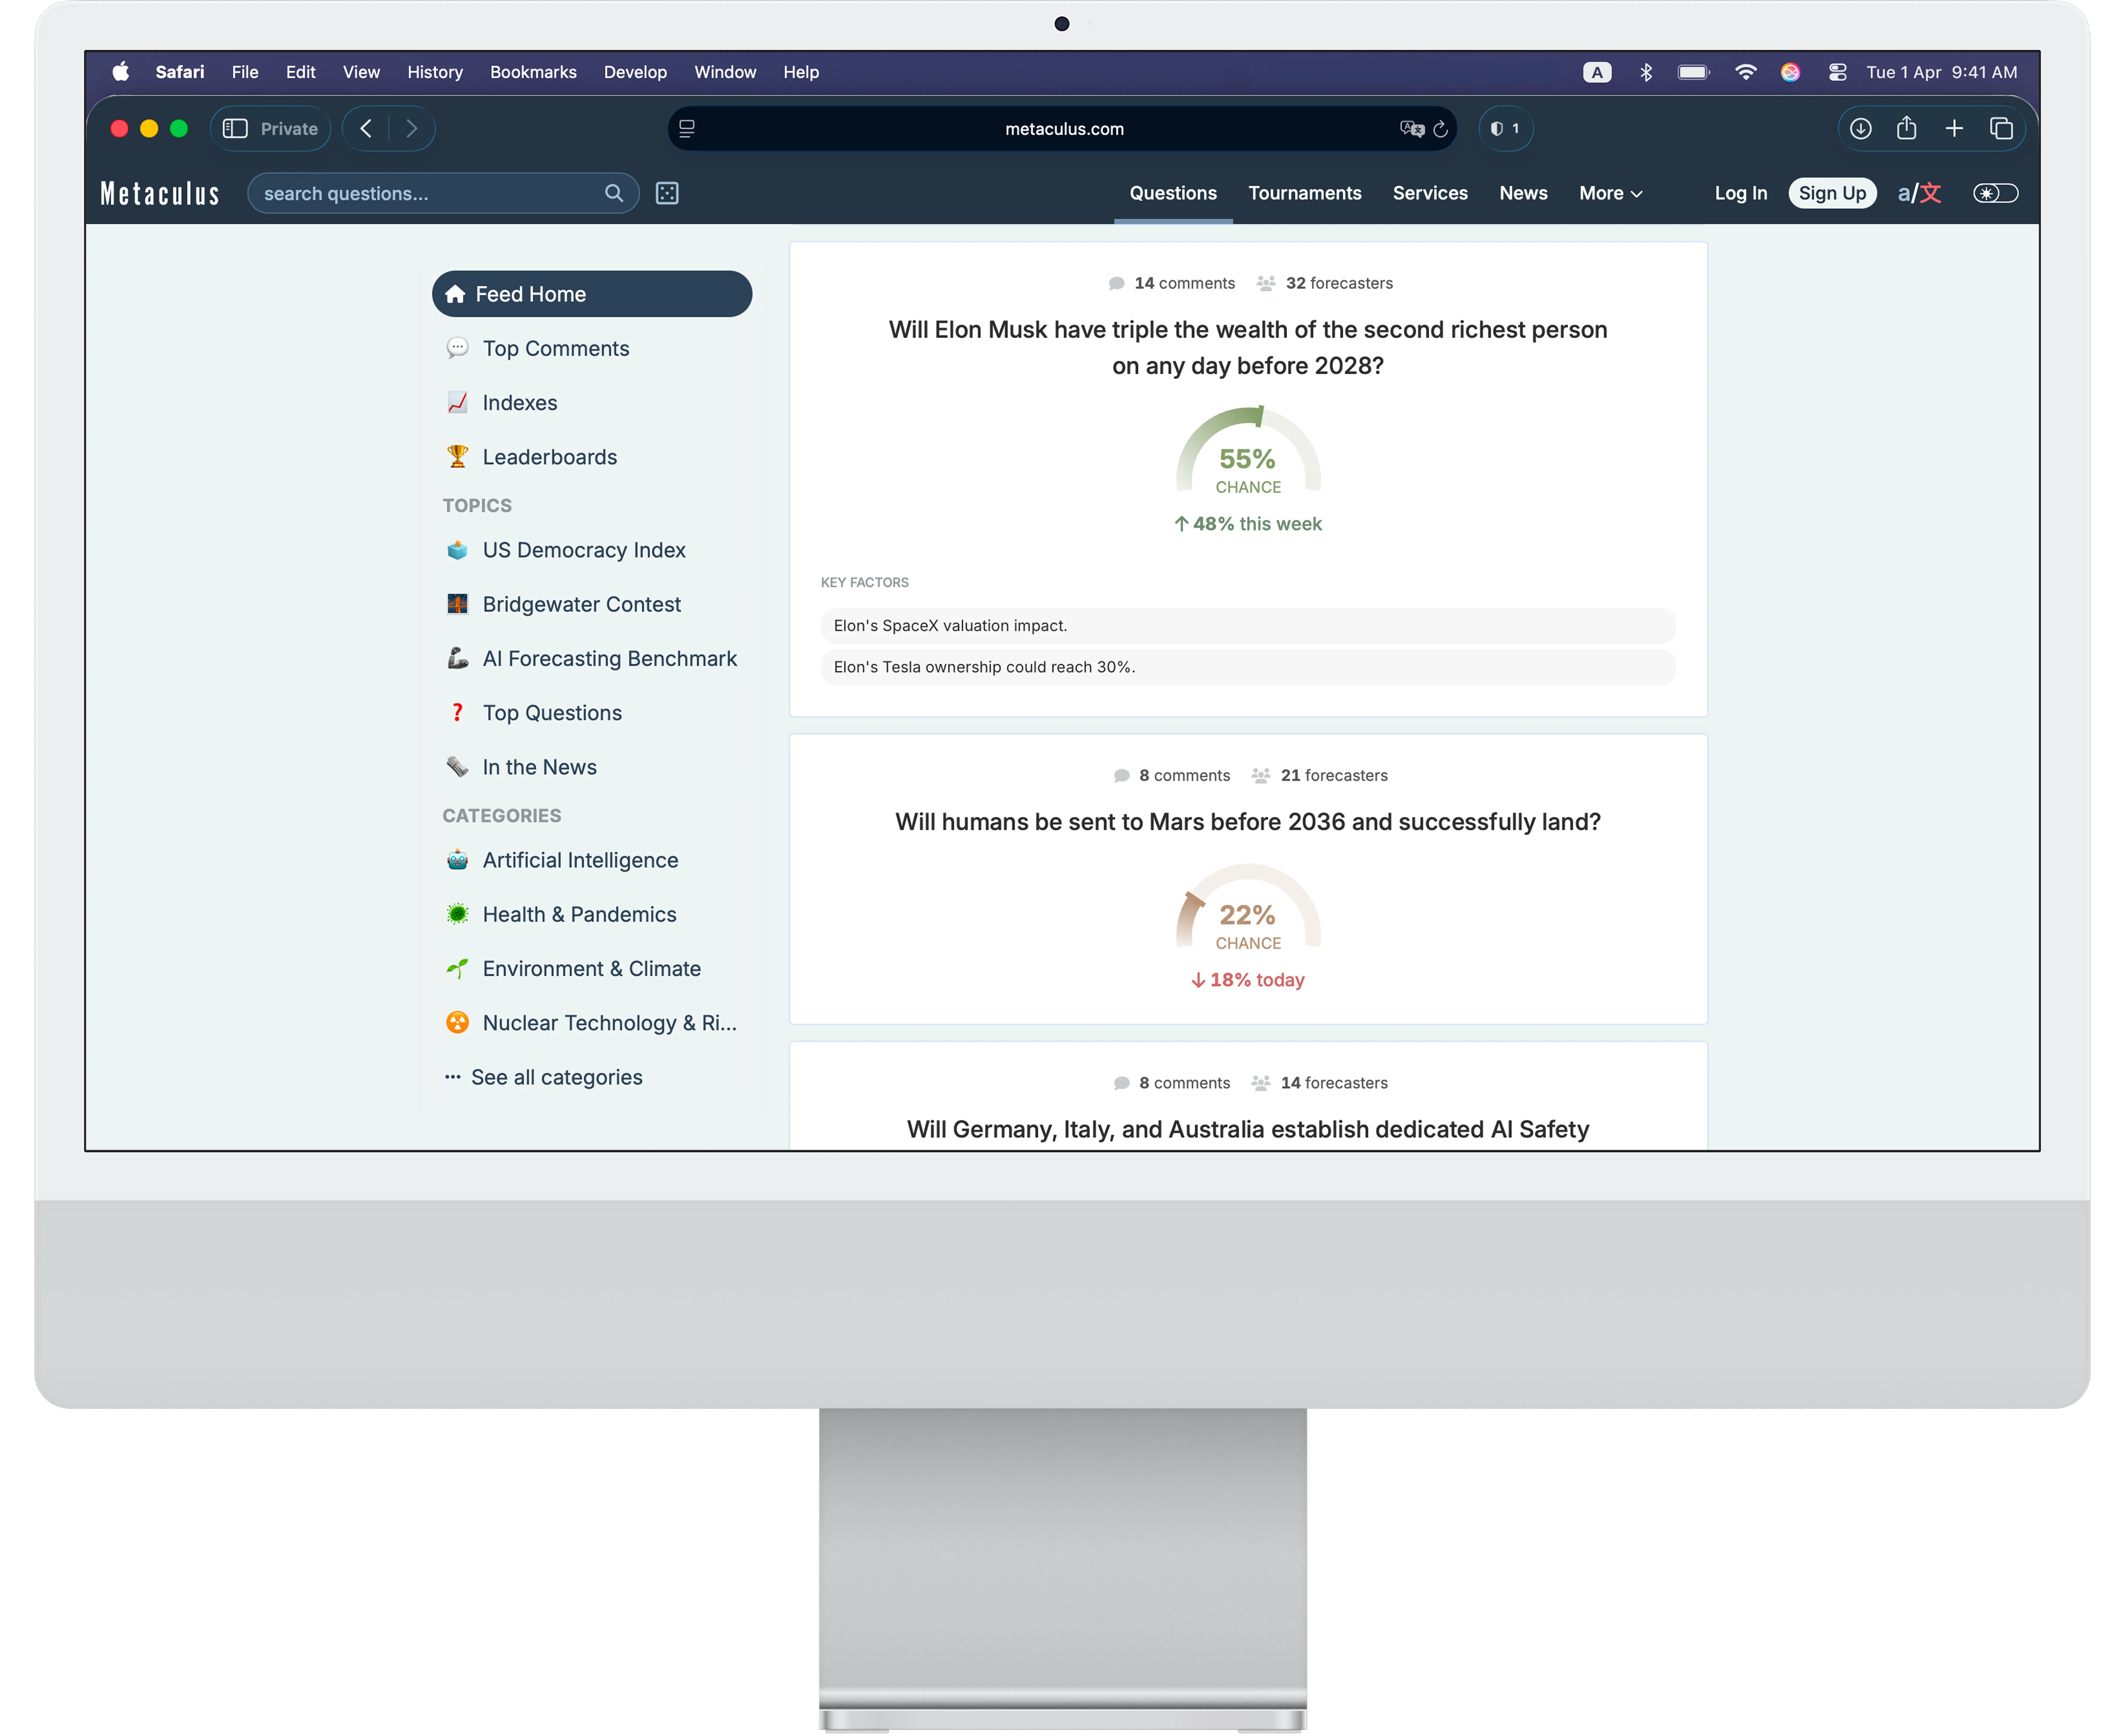Screen dimensions: 2126x1736
Task: Click the Indexes chart icon
Action: [457, 402]
